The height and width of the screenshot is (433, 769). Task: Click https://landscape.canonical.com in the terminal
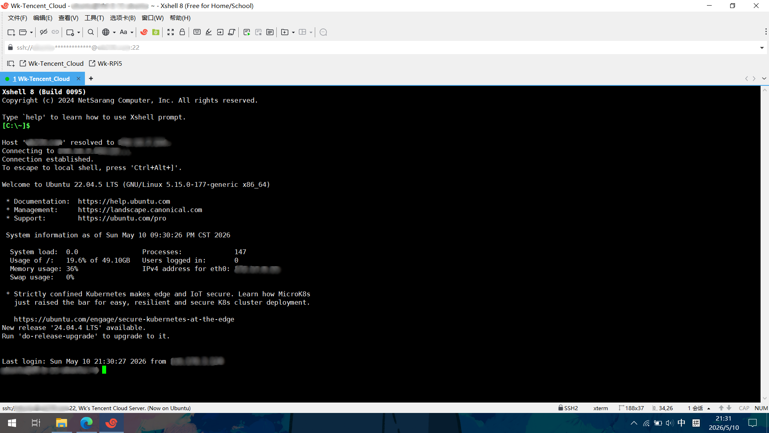140,210
